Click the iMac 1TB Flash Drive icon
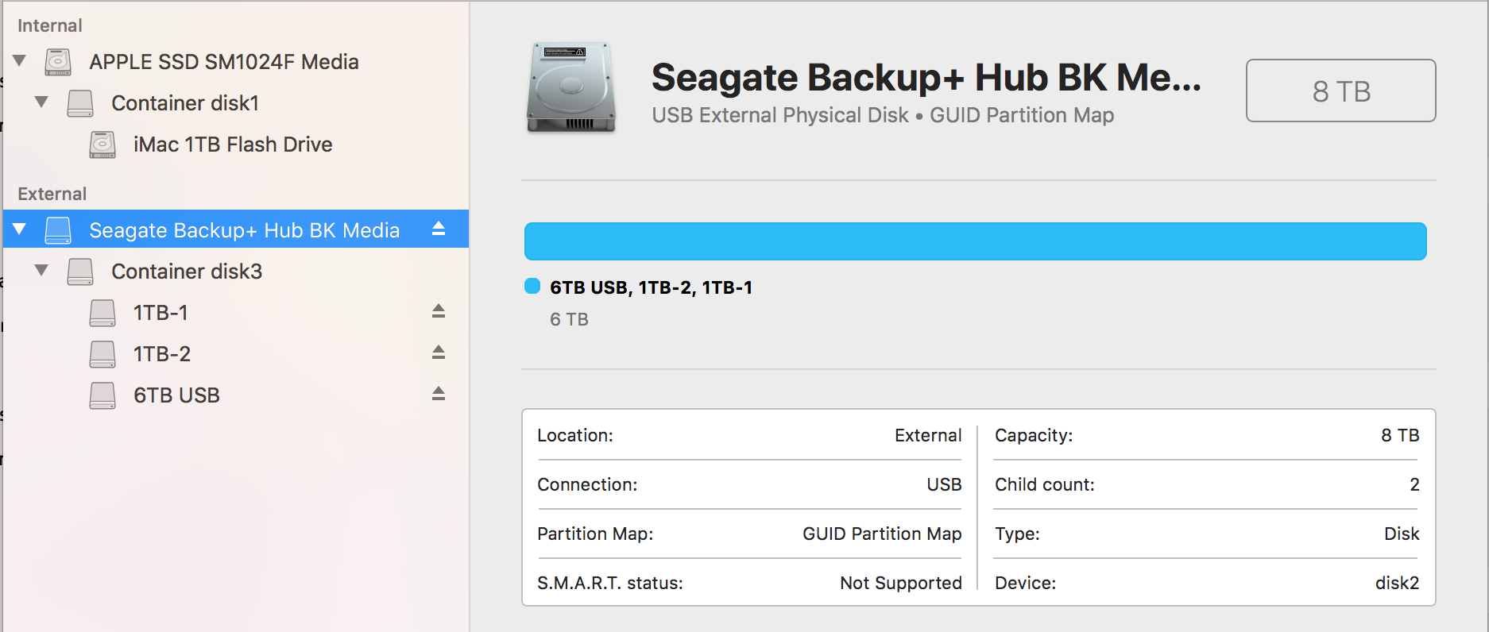 point(102,145)
